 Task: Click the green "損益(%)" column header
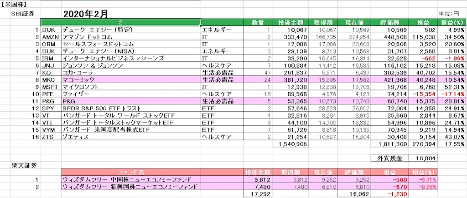(451, 23)
